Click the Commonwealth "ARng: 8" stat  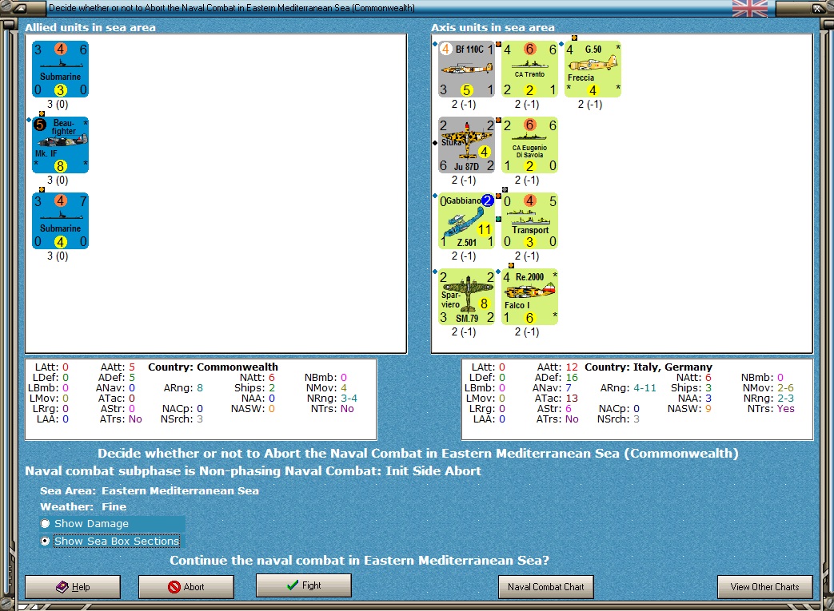point(183,388)
